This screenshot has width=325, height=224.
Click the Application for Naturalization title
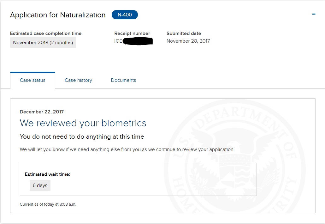click(58, 15)
